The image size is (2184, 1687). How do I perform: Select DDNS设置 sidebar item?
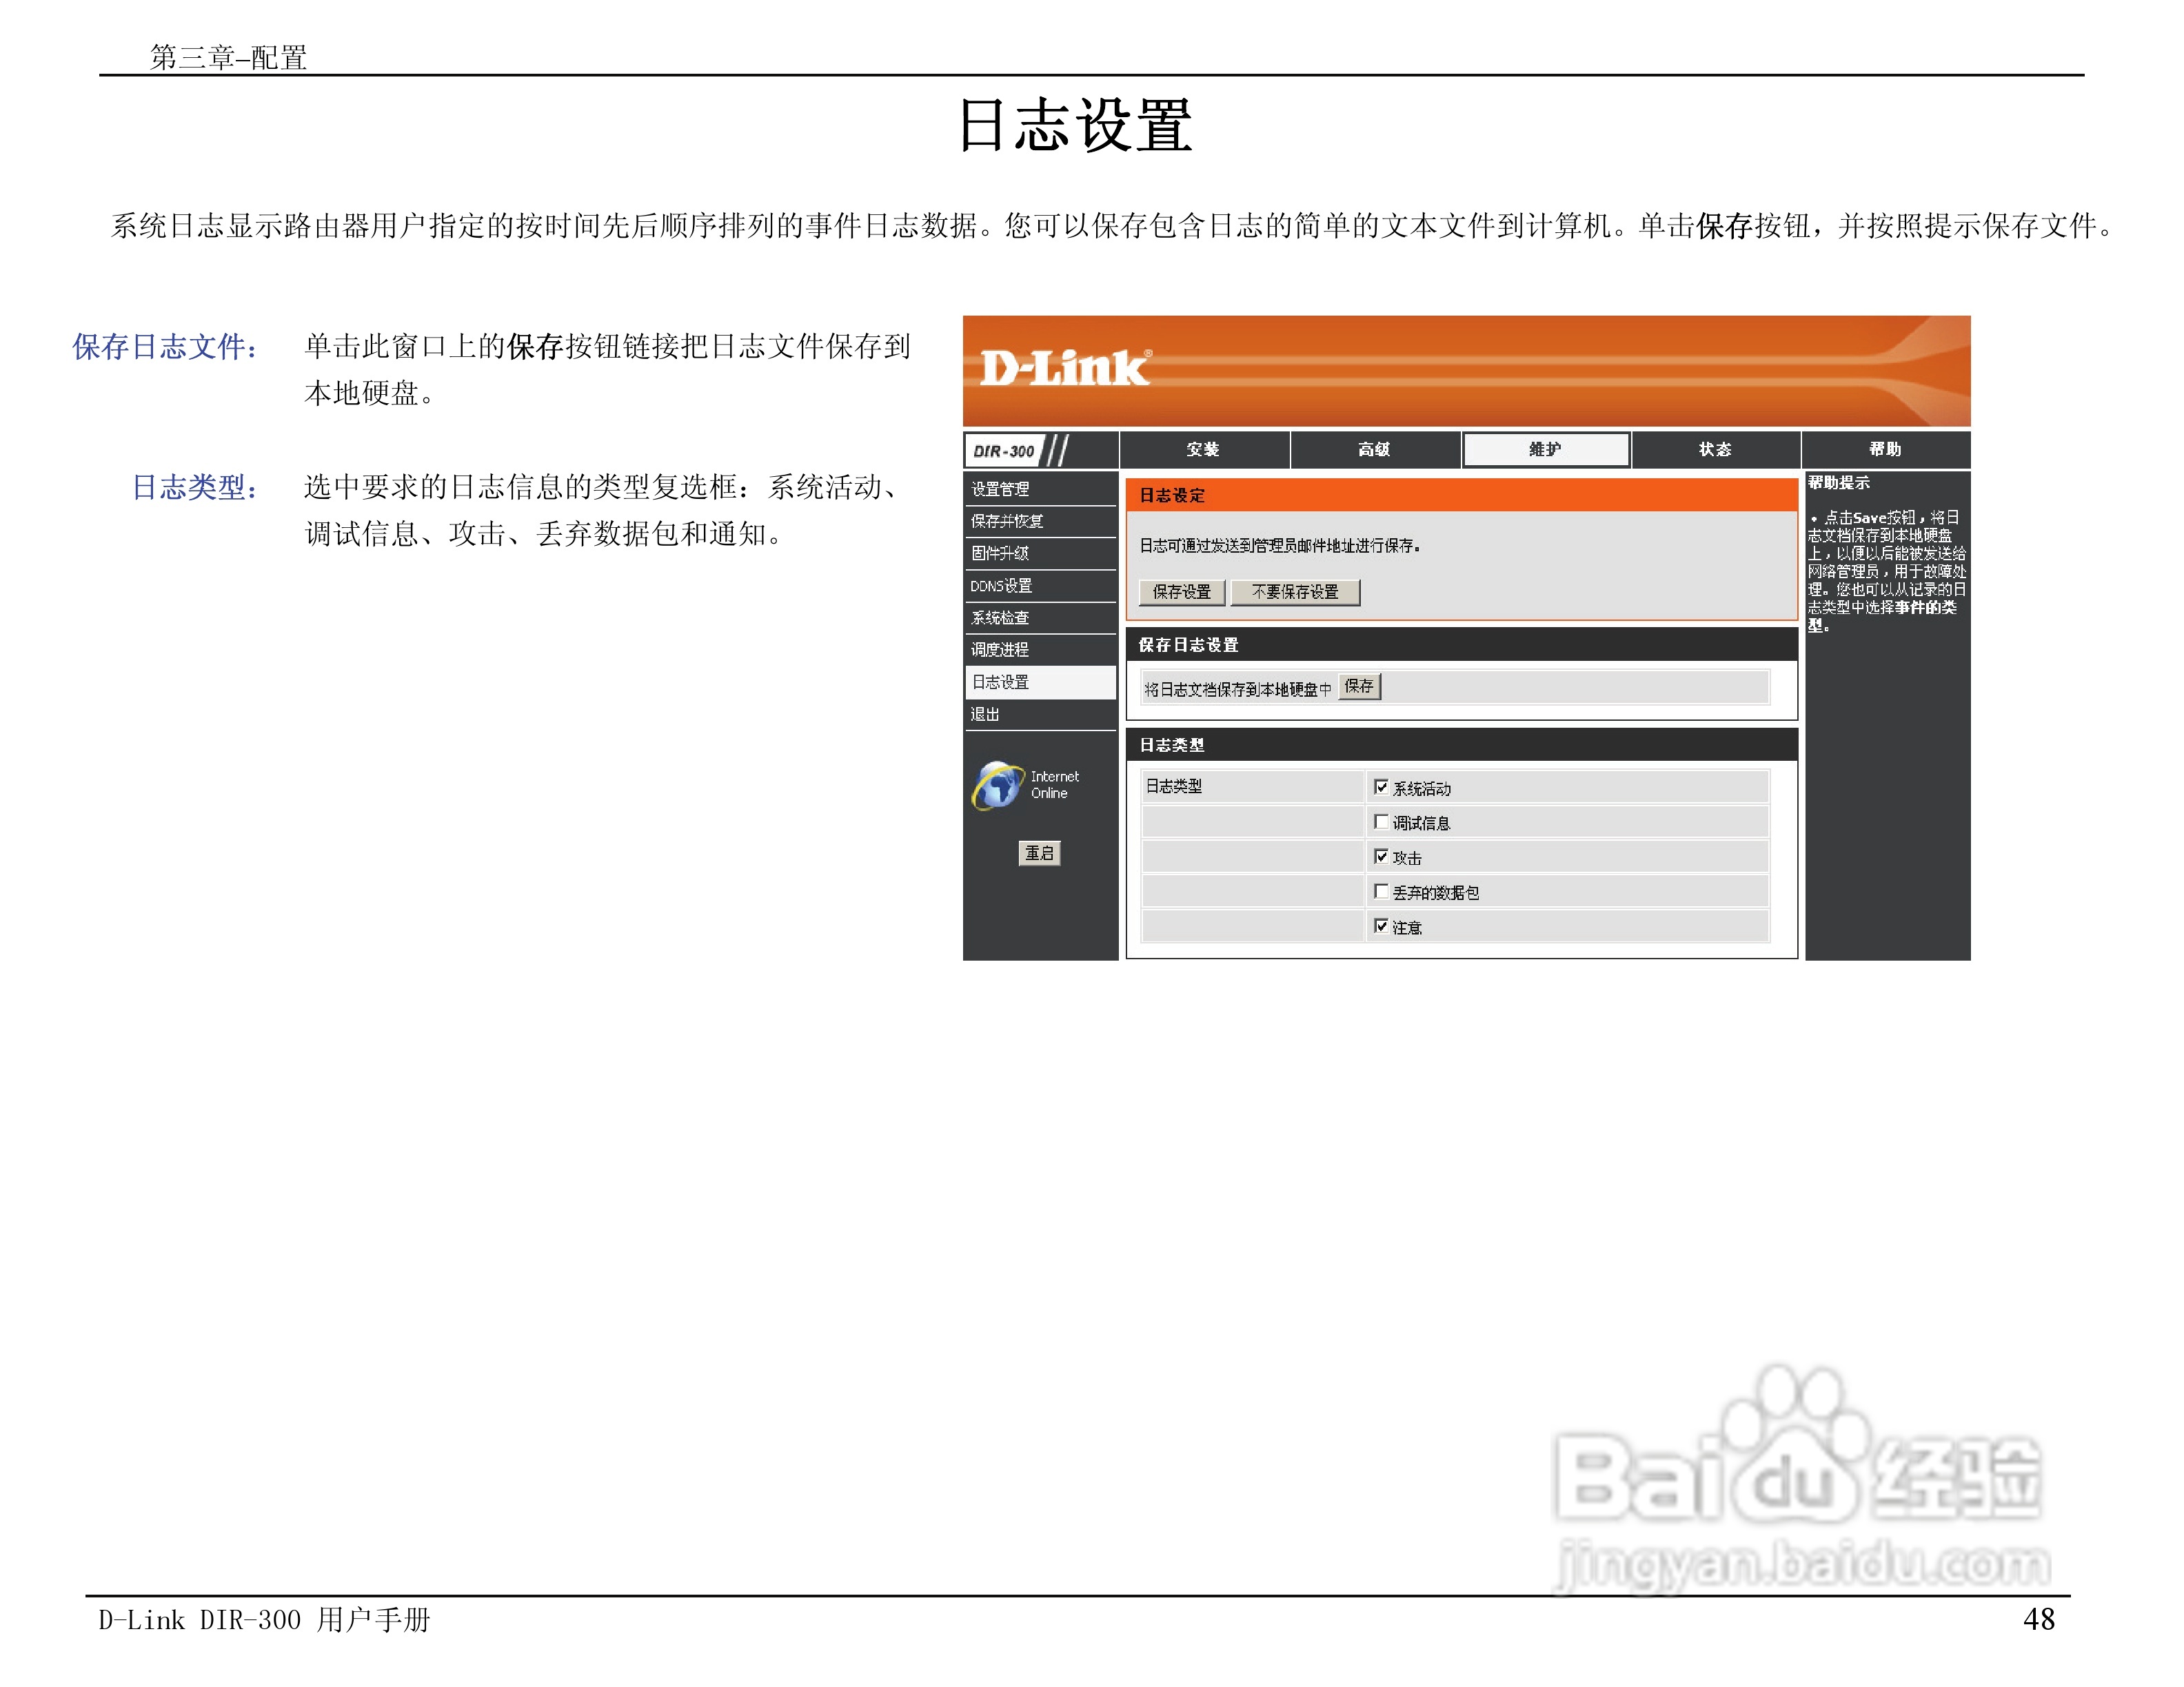coord(1001,586)
